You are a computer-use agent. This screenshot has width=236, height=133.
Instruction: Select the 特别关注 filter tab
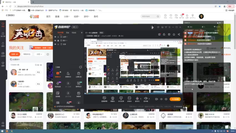pyautogui.click(x=27, y=54)
